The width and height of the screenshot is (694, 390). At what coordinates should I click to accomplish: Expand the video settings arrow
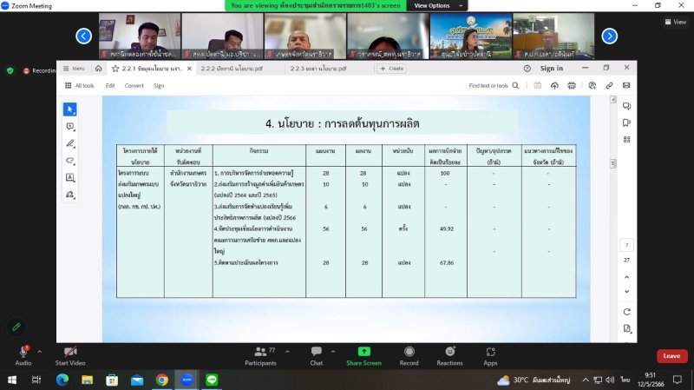90,351
